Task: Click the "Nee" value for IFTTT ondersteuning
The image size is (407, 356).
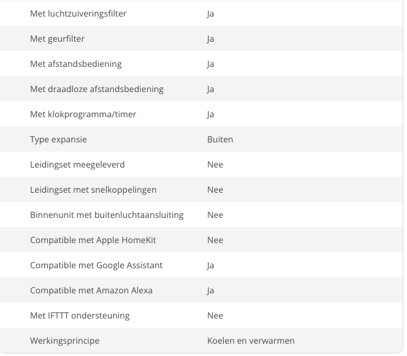Action: pos(215,315)
